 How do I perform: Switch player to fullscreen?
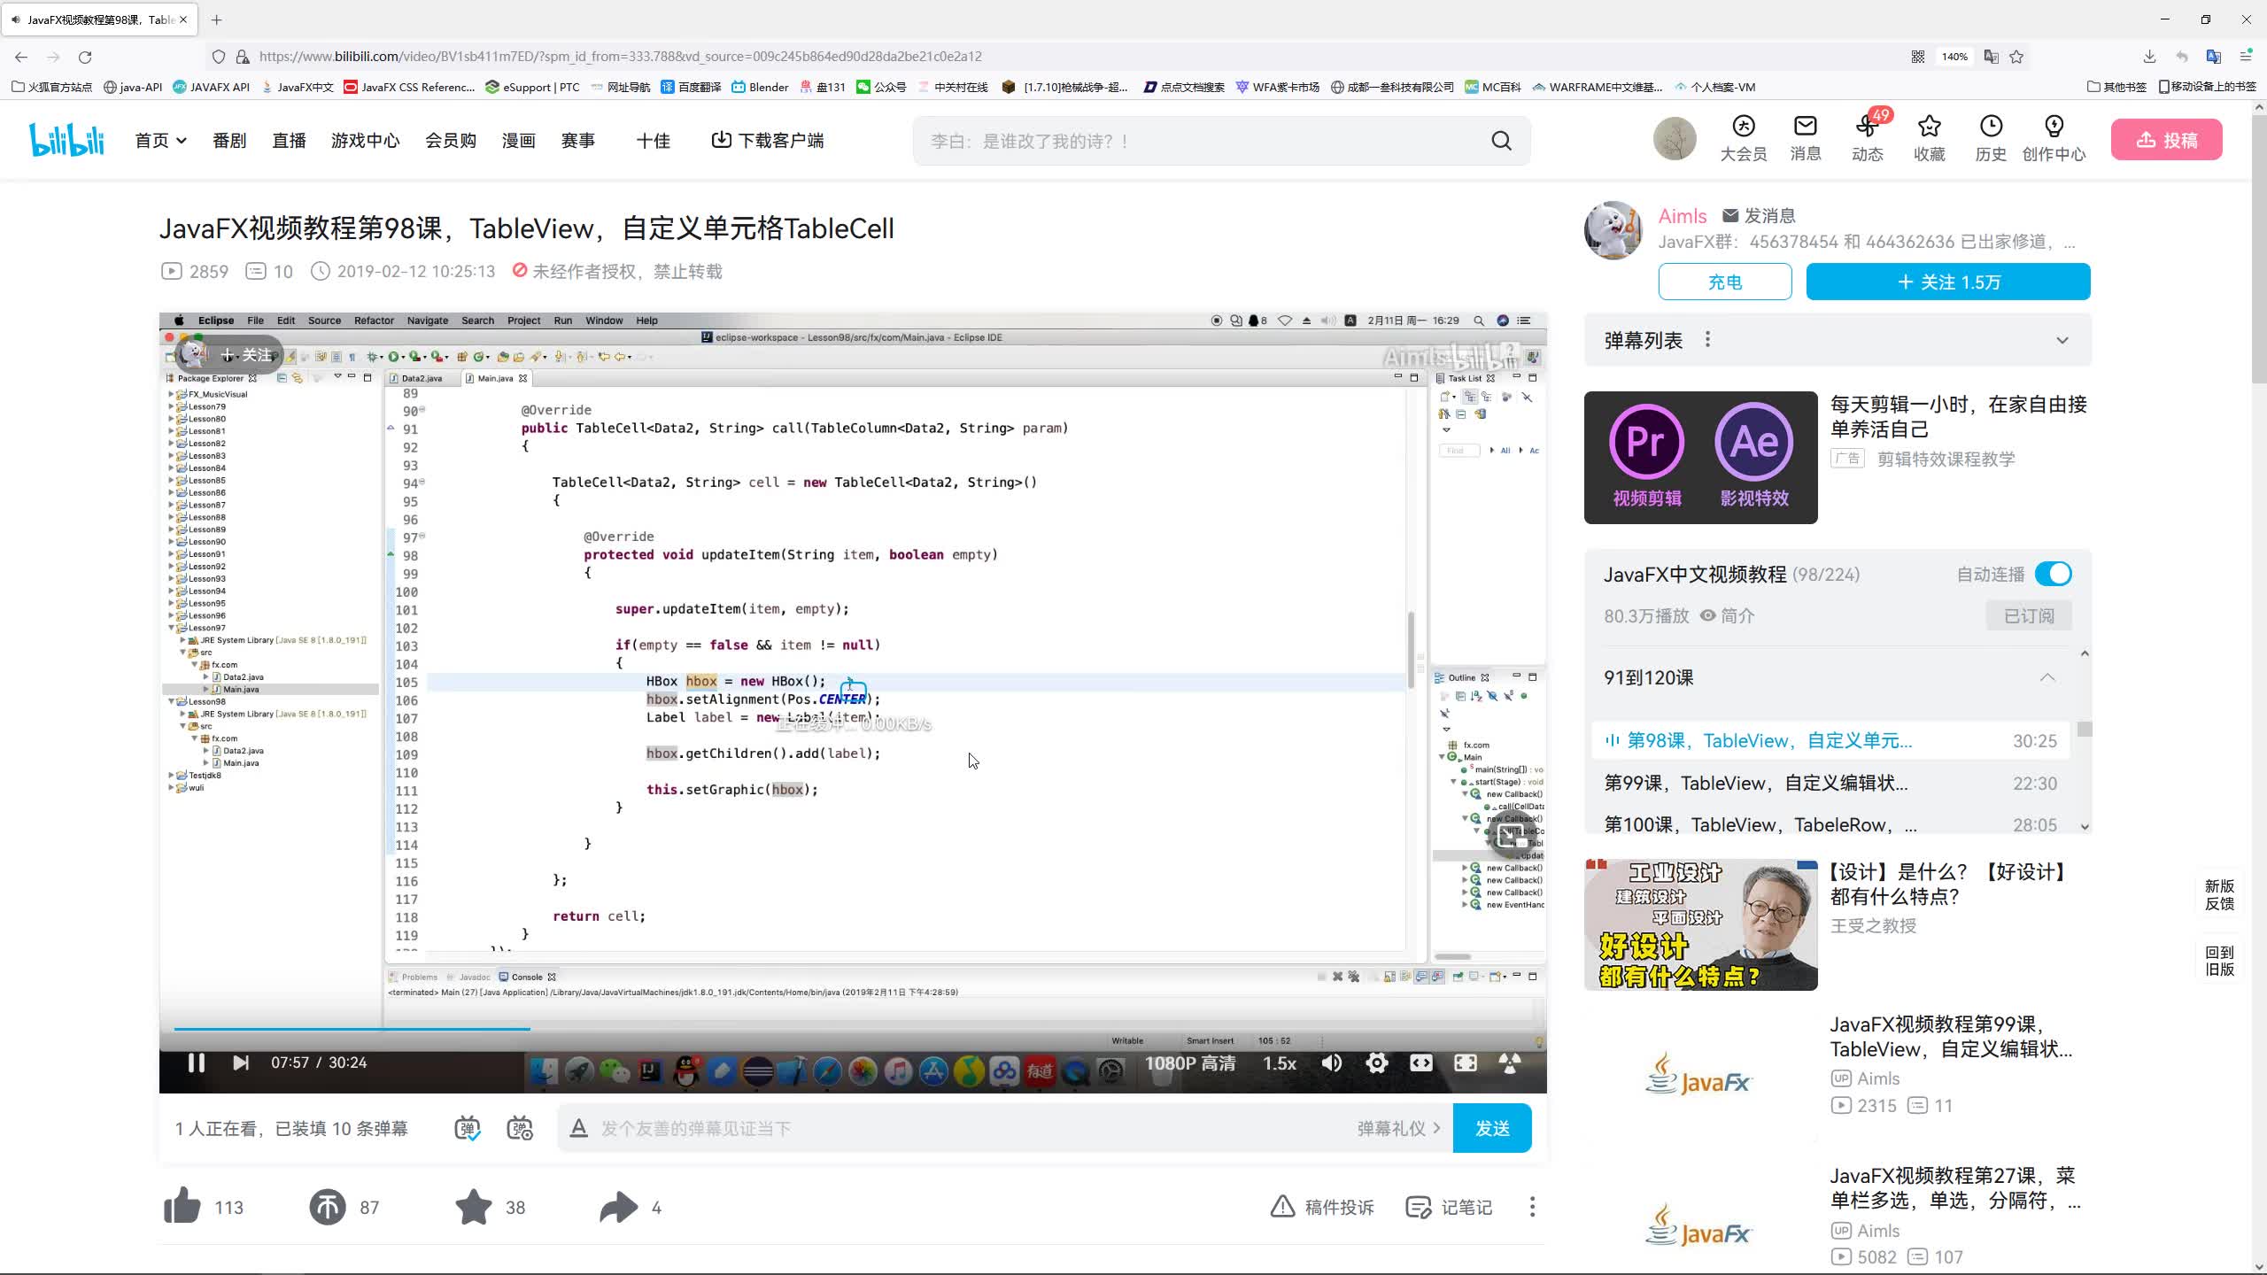[1466, 1062]
